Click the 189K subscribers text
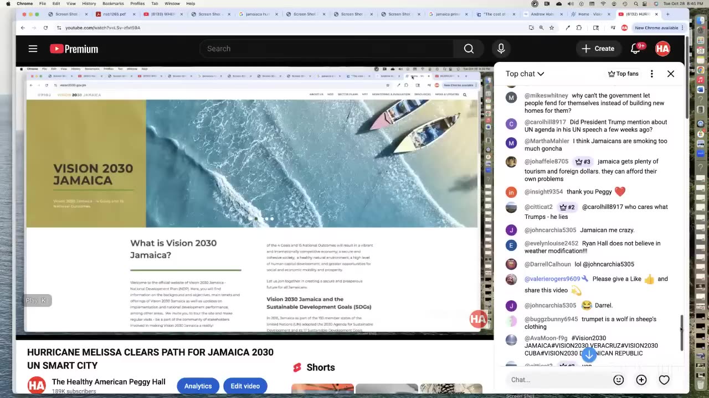Screen dimensions: 709x398 [74, 391]
